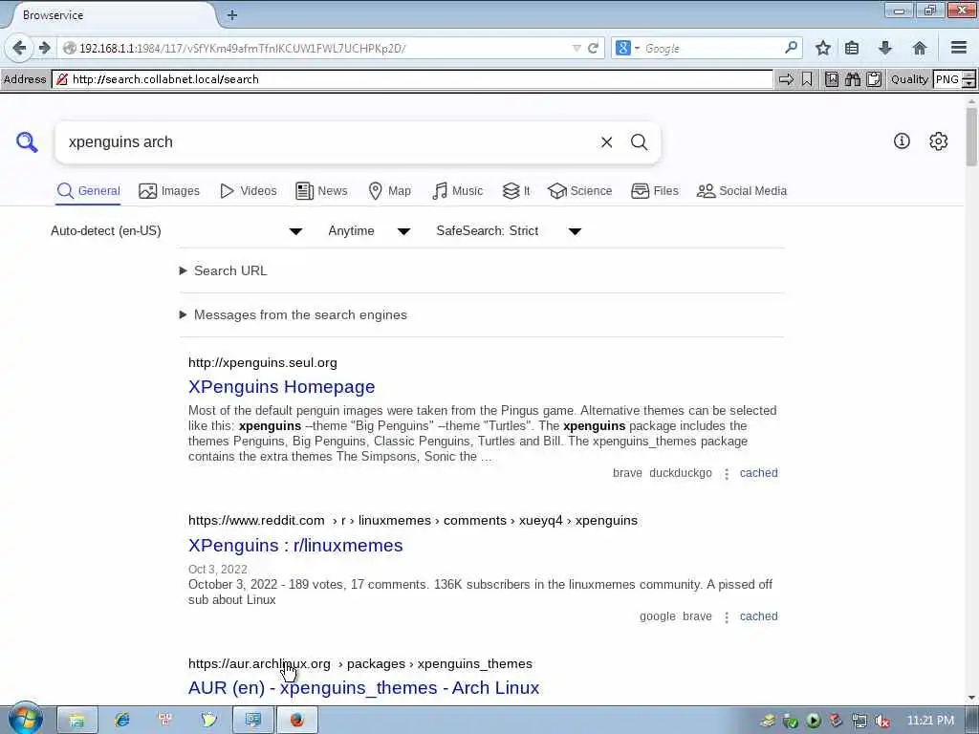Switch to the Files category
979x734 pixels.
655,191
